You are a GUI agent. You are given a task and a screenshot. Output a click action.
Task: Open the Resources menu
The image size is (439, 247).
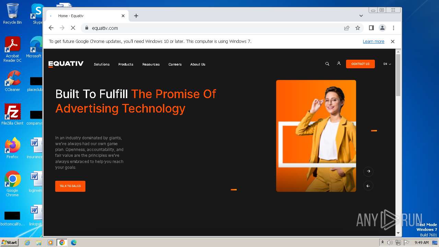(151, 64)
